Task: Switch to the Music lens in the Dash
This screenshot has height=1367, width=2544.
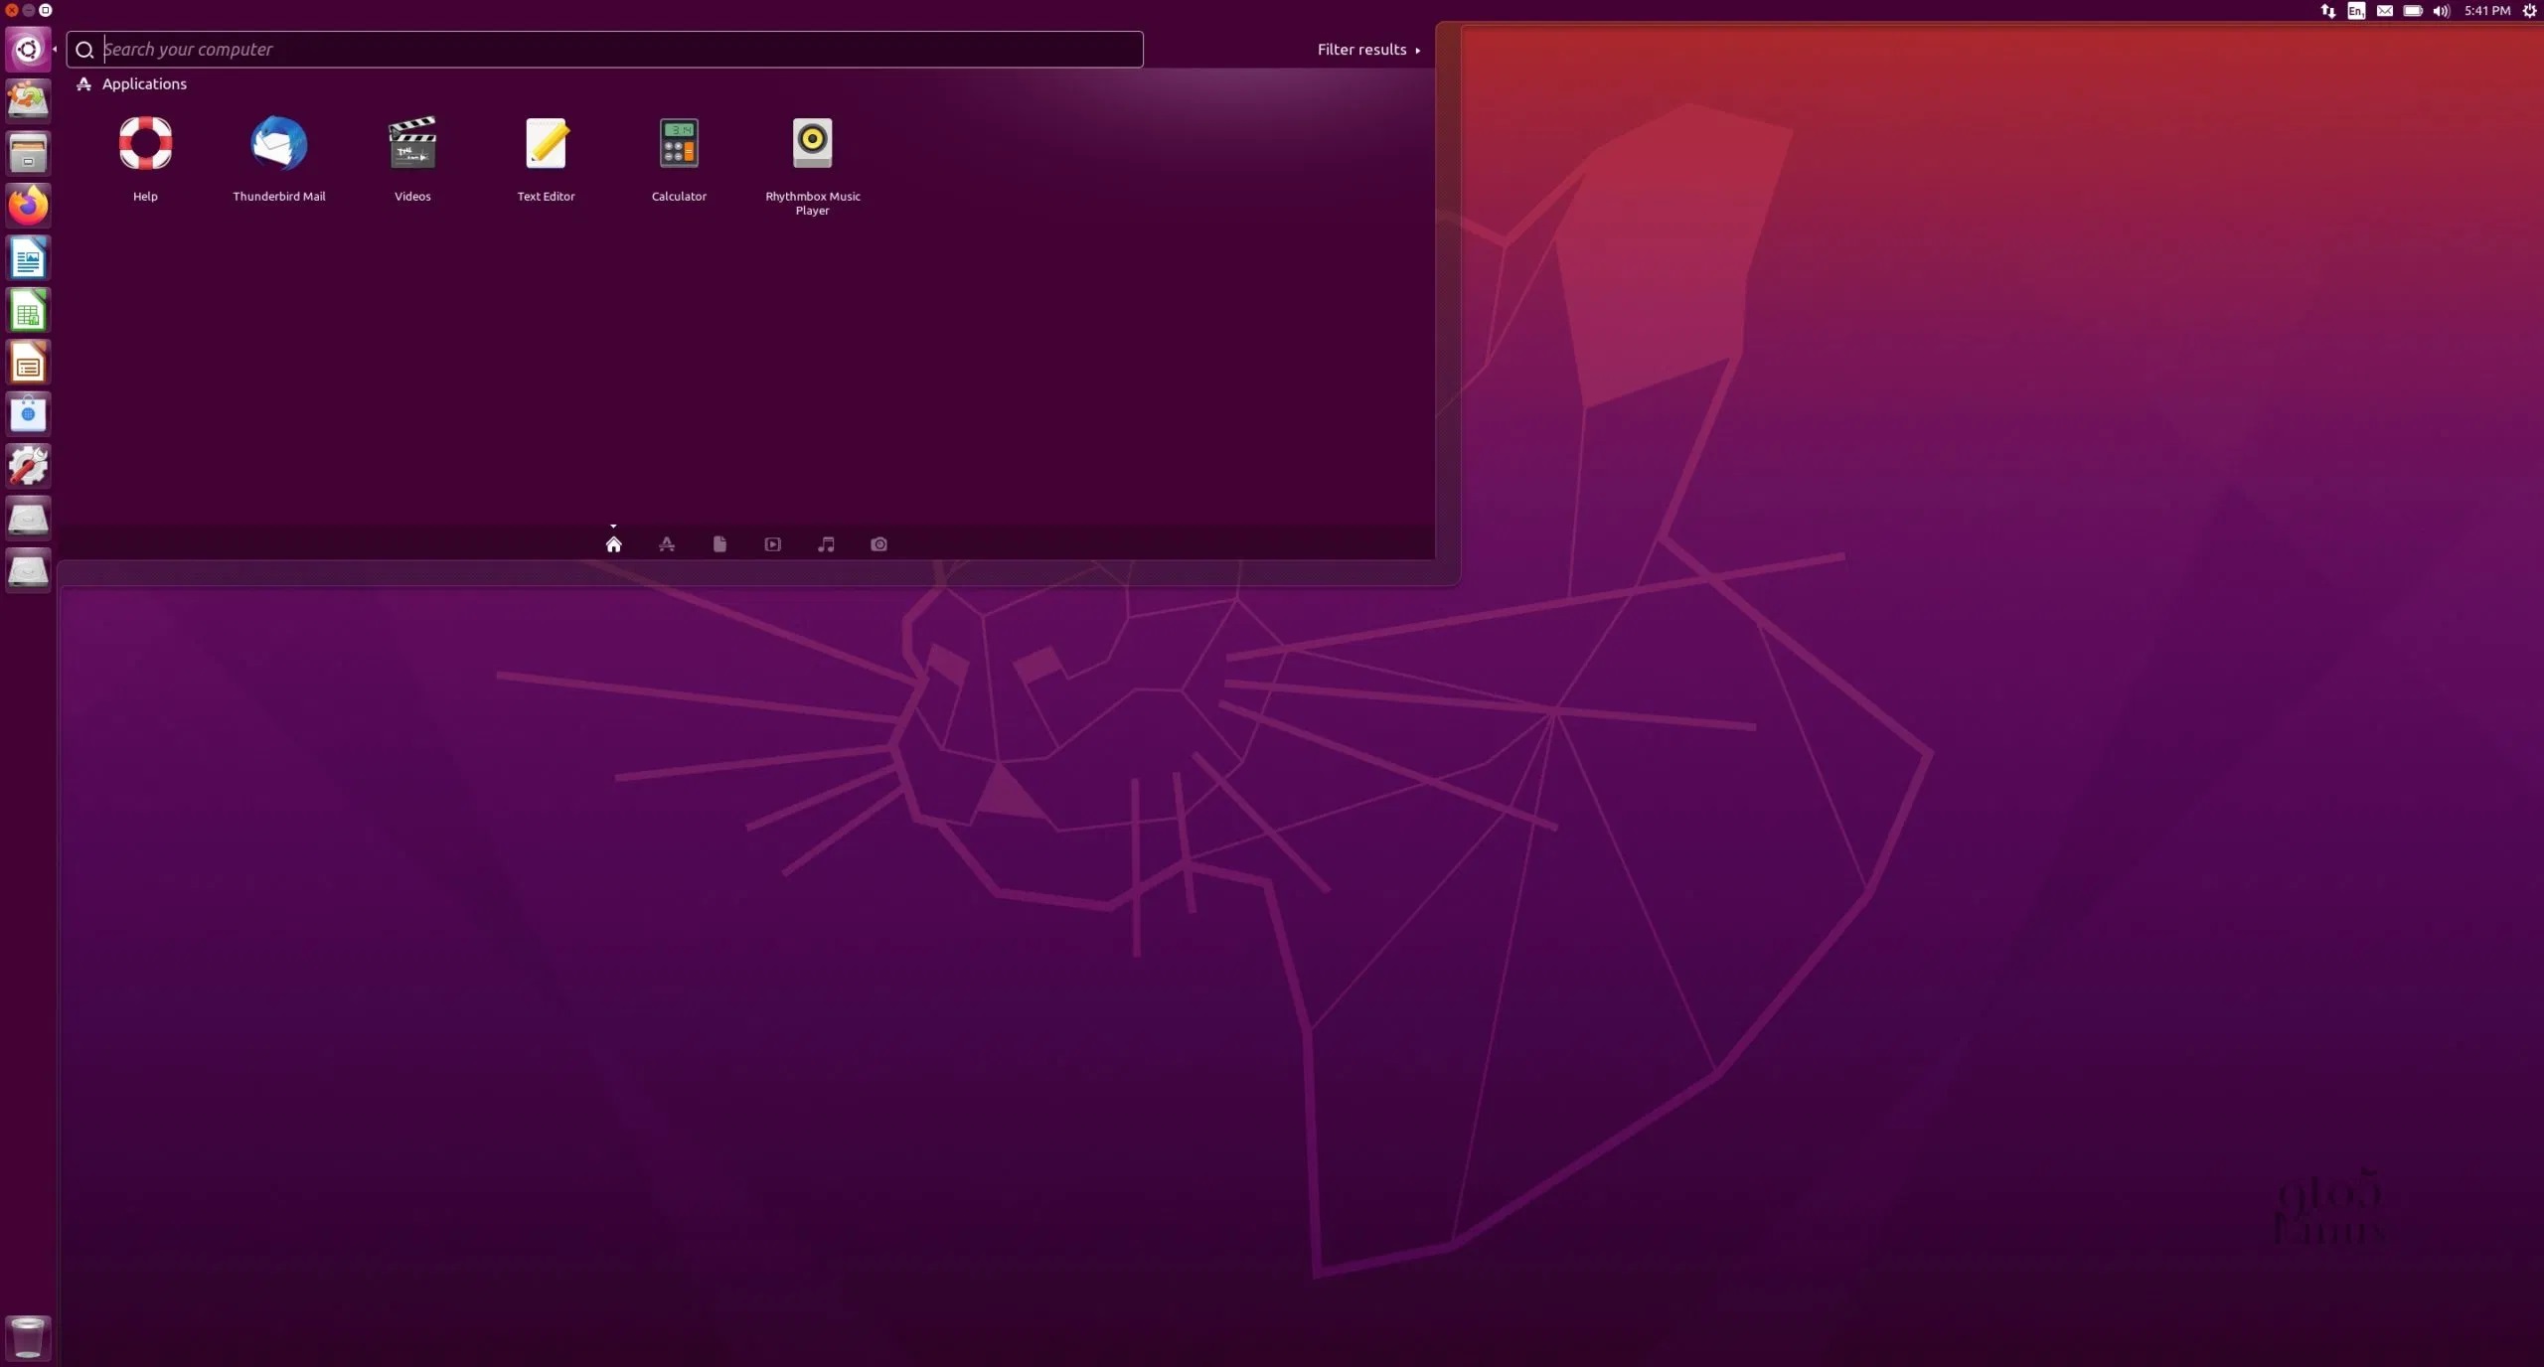Action: point(825,544)
